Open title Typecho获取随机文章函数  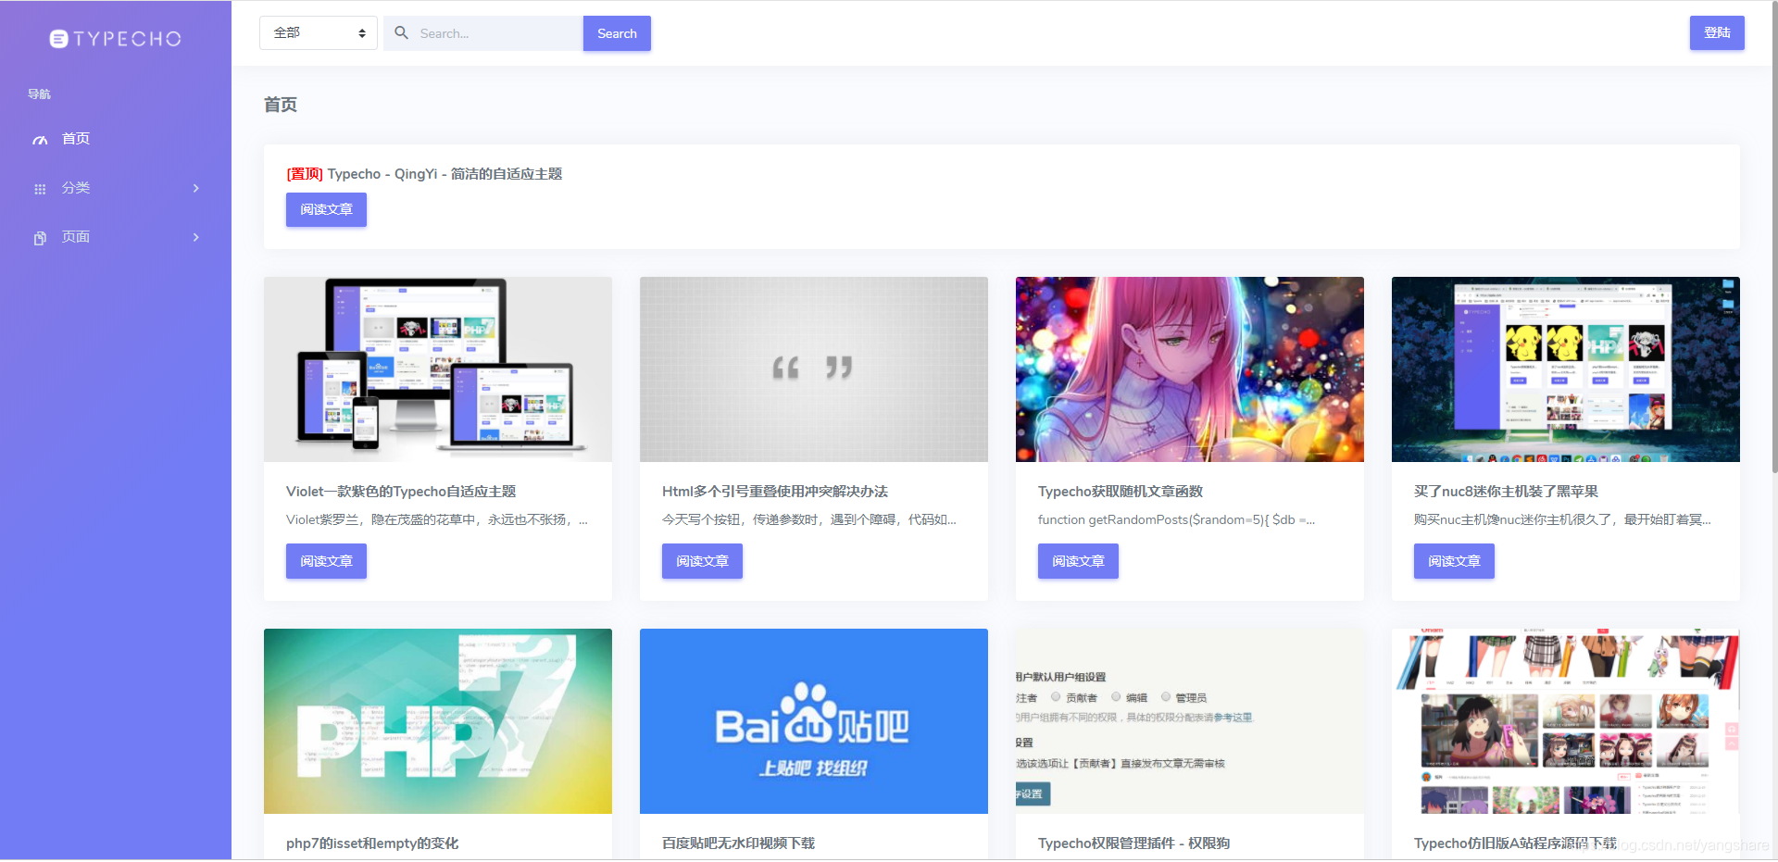pos(1121,492)
